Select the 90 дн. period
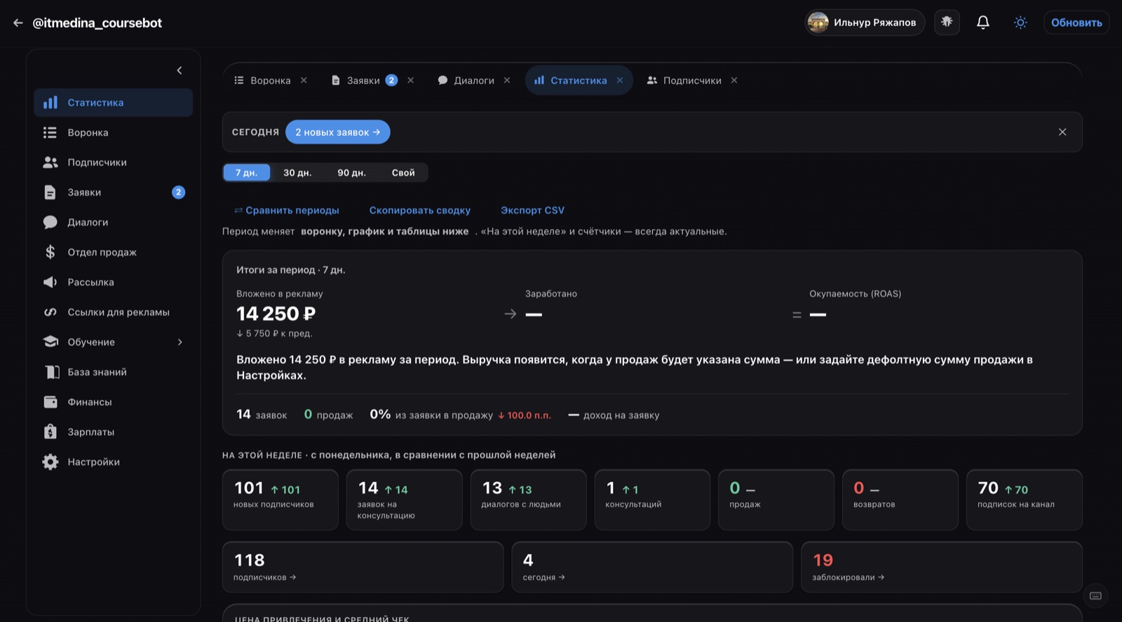Image resolution: width=1122 pixels, height=622 pixels. 351,172
